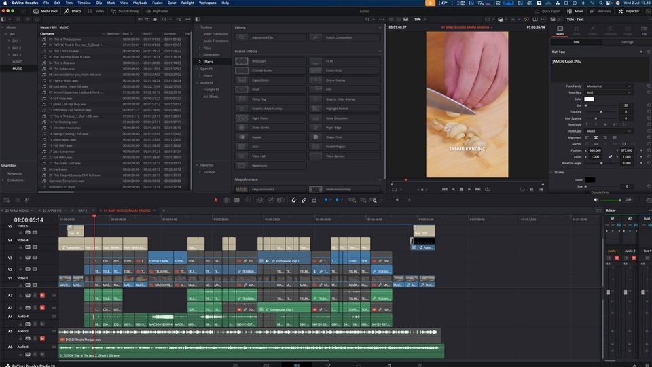
Task: Open the Apple menu
Action: 5,3
